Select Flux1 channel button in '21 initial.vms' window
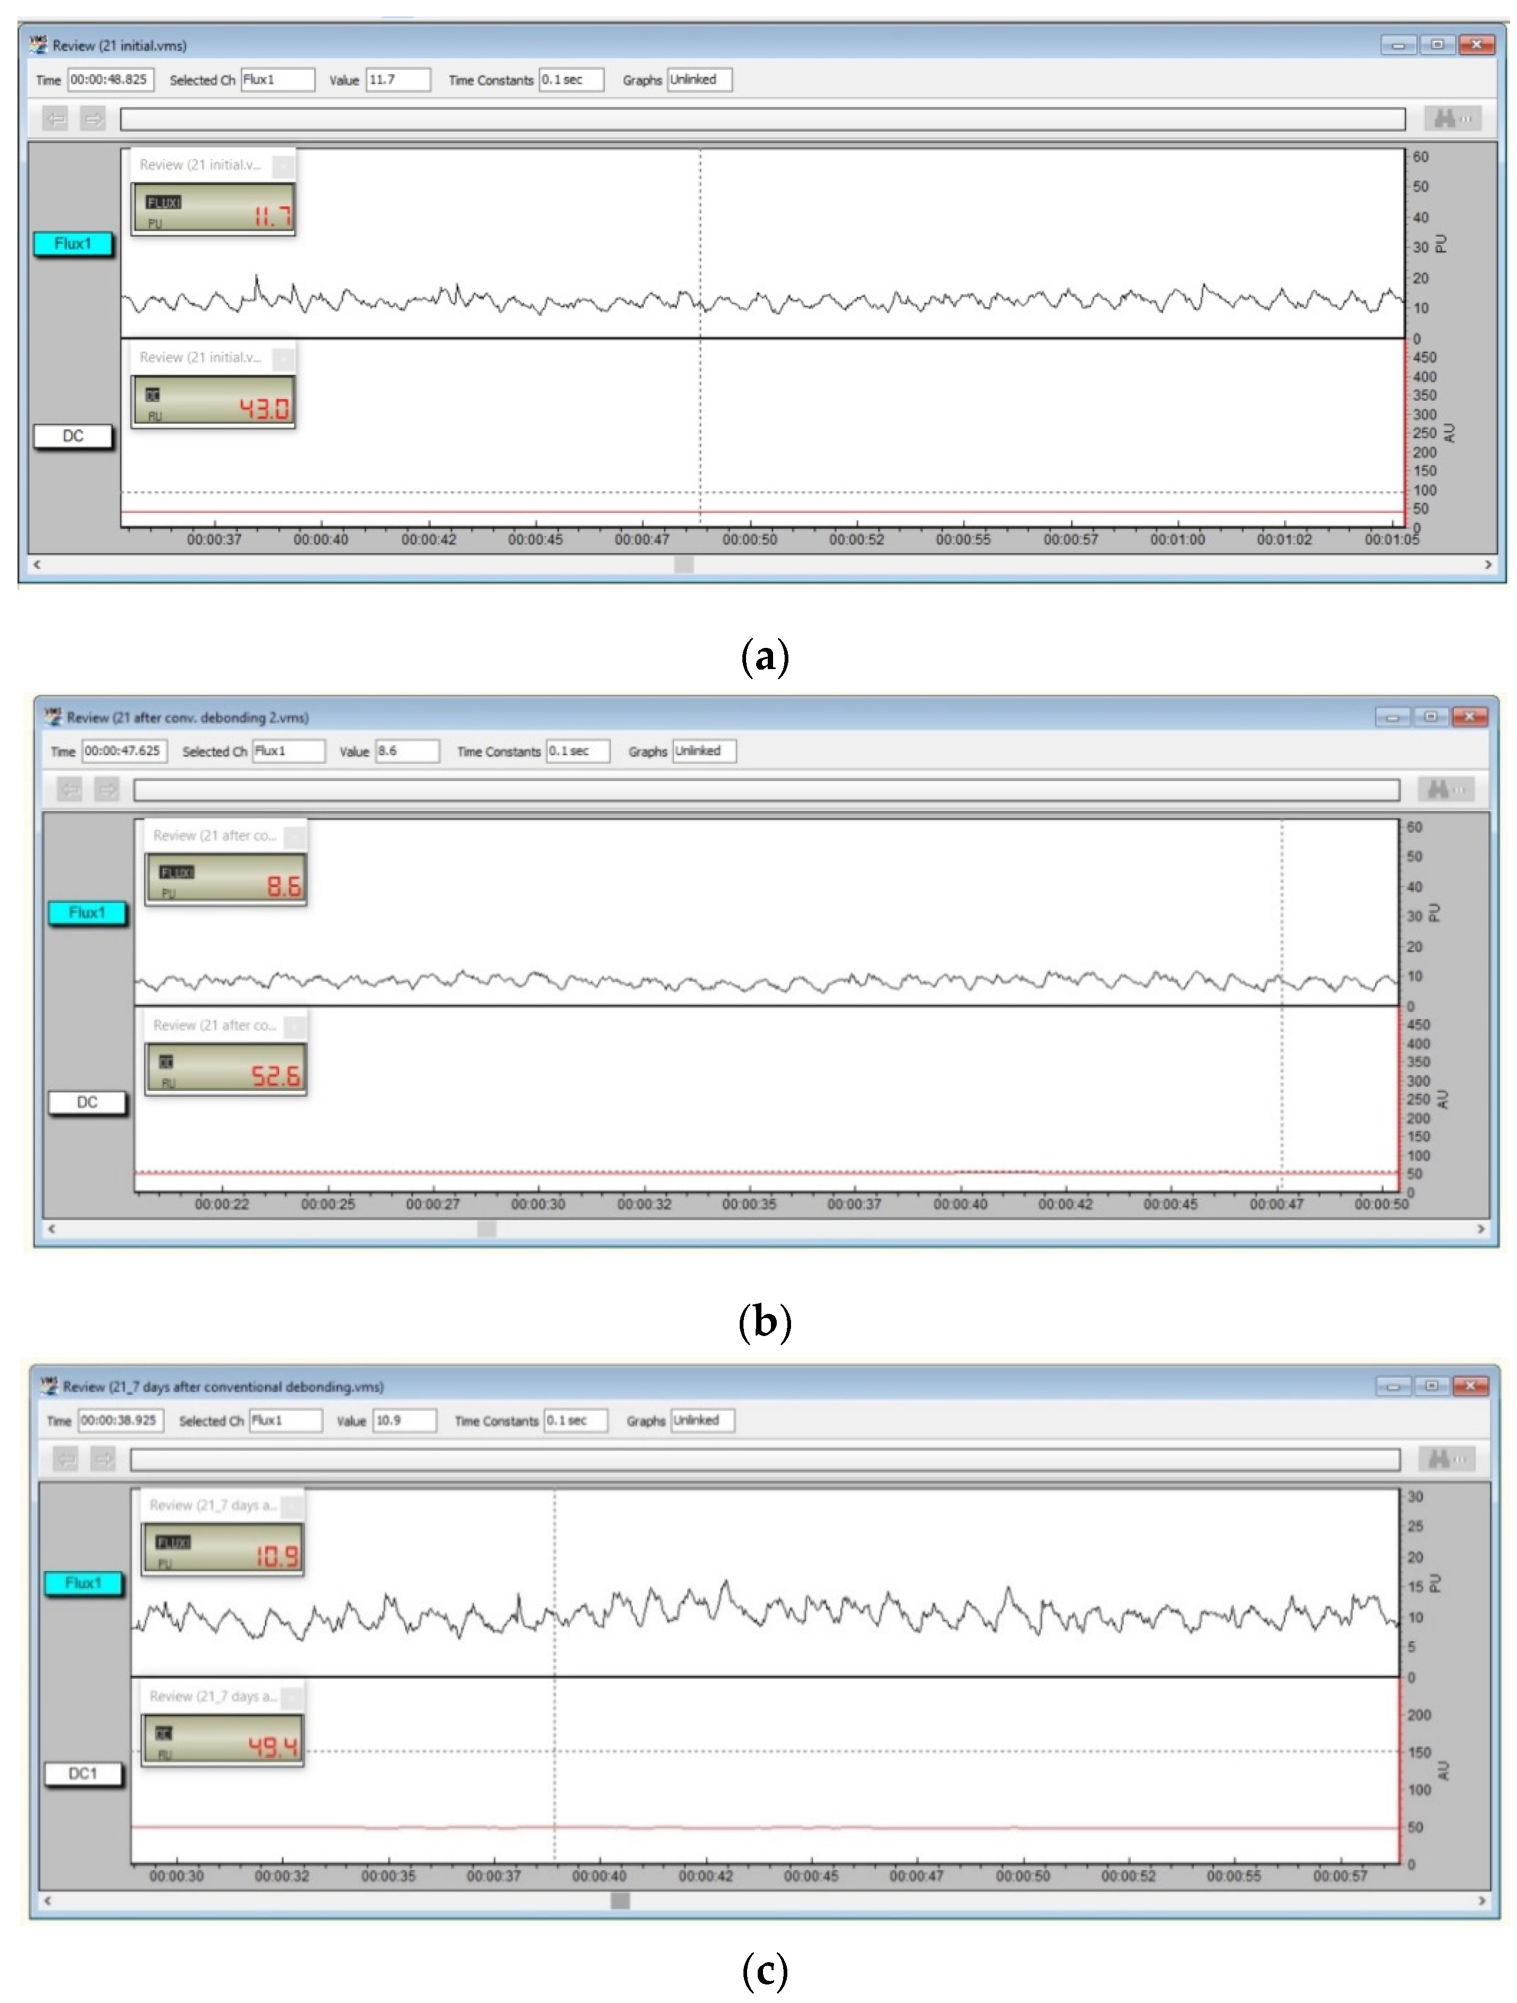Viewport: 1517px width, 2003px height. pyautogui.click(x=74, y=243)
